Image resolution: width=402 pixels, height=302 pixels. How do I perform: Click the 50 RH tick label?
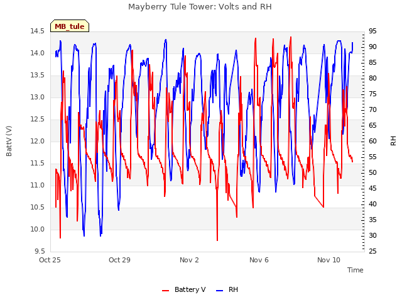[372, 173]
